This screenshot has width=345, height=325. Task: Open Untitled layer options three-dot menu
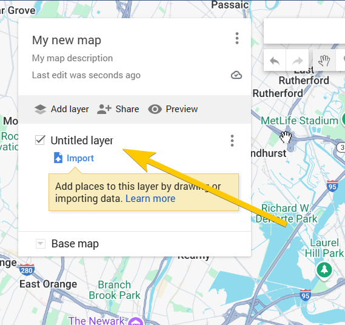(x=232, y=141)
